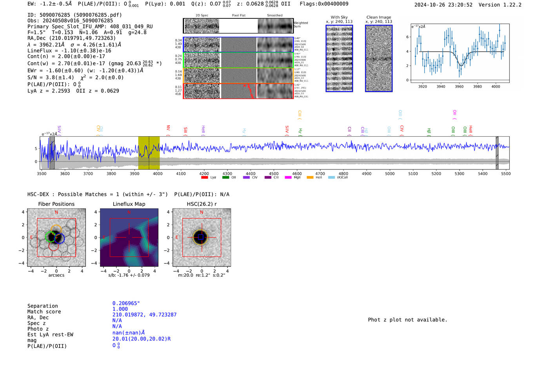The image size is (549, 373).
Task: Click the HSC(26.2) r cutout image
Action: (x=202, y=238)
